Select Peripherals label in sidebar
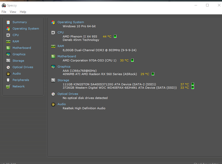The image size is (222, 164). (x=21, y=80)
